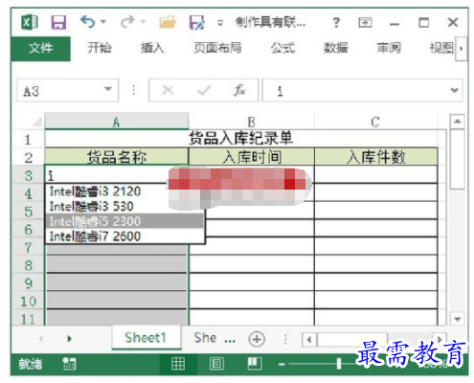Click the 入库时间 header cell
Viewport: 474px width, 383px height.
pyautogui.click(x=252, y=157)
